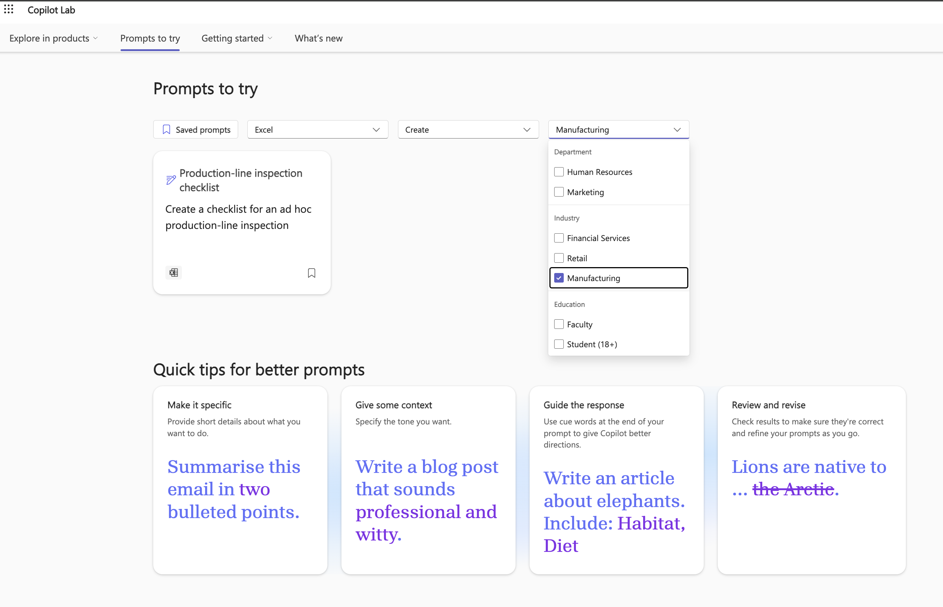The width and height of the screenshot is (943, 607).
Task: Click the Quick tips for better prompts heading
Action: [x=259, y=370]
